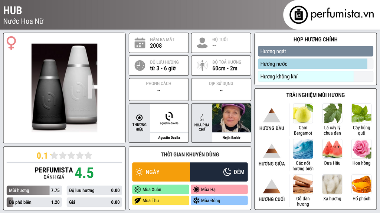Click the five-star rating row

(71, 156)
